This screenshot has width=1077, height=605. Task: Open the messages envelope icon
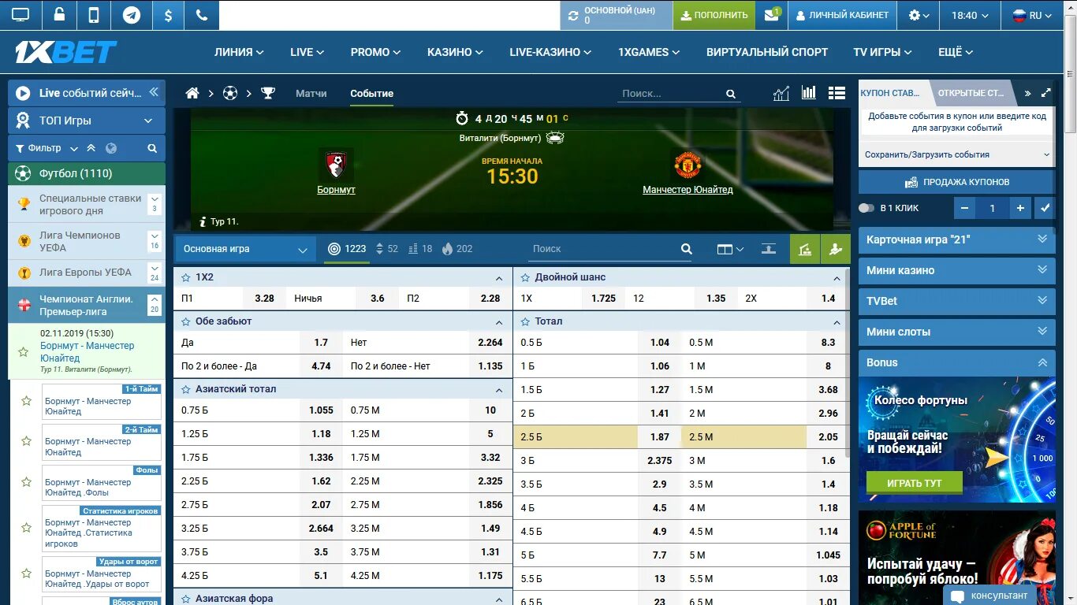(x=772, y=15)
